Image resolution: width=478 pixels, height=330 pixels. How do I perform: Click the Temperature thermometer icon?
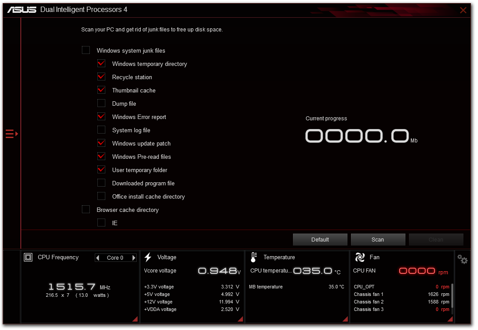pos(254,257)
